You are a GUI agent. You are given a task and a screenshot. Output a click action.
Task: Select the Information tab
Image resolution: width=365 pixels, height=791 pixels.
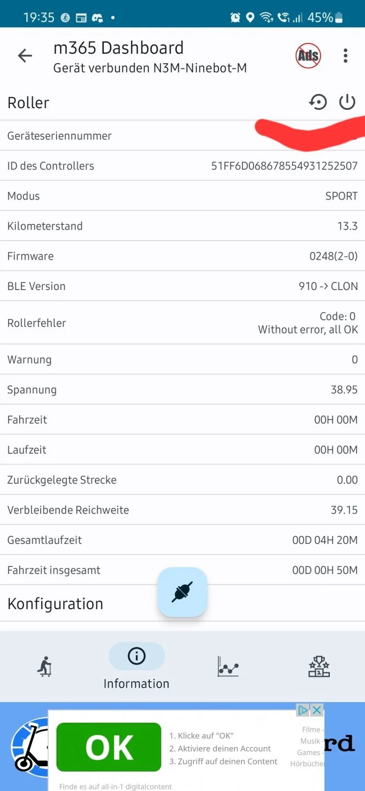[137, 666]
